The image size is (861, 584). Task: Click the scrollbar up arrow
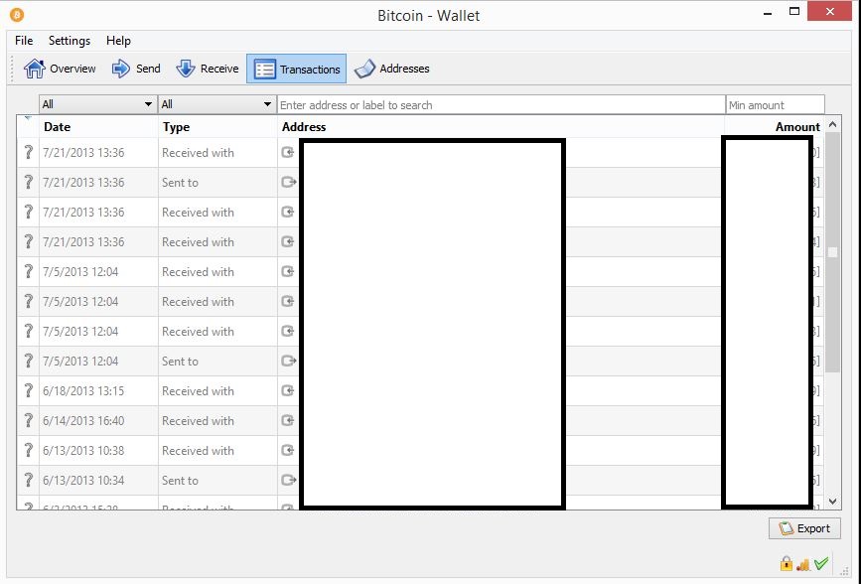[832, 125]
